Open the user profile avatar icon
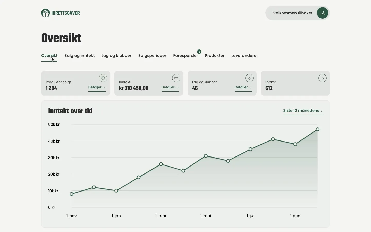The image size is (371, 232). [x=323, y=13]
